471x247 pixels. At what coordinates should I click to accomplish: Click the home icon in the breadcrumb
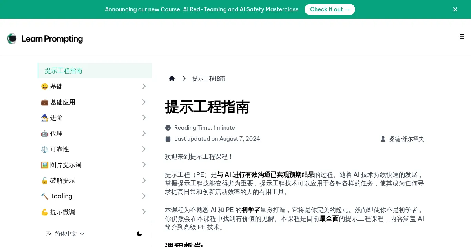[172, 78]
